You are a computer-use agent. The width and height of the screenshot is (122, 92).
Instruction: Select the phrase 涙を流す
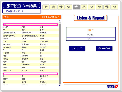[x=25, y=59]
